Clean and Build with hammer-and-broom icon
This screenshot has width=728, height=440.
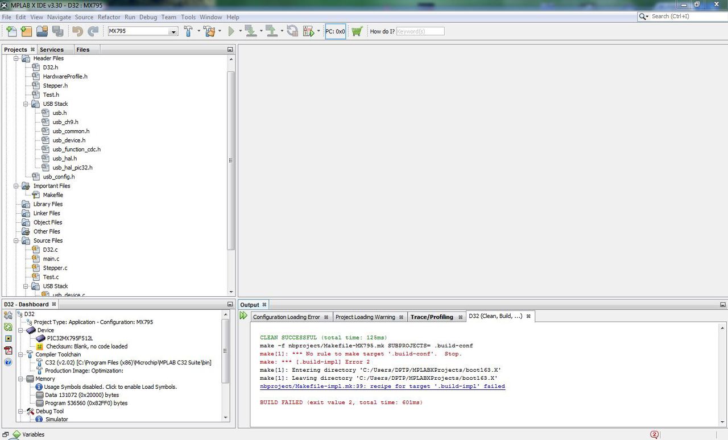pos(209,31)
